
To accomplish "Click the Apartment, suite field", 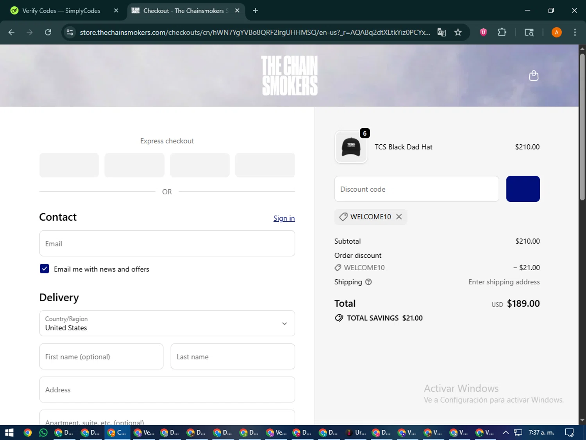I will click(167, 418).
